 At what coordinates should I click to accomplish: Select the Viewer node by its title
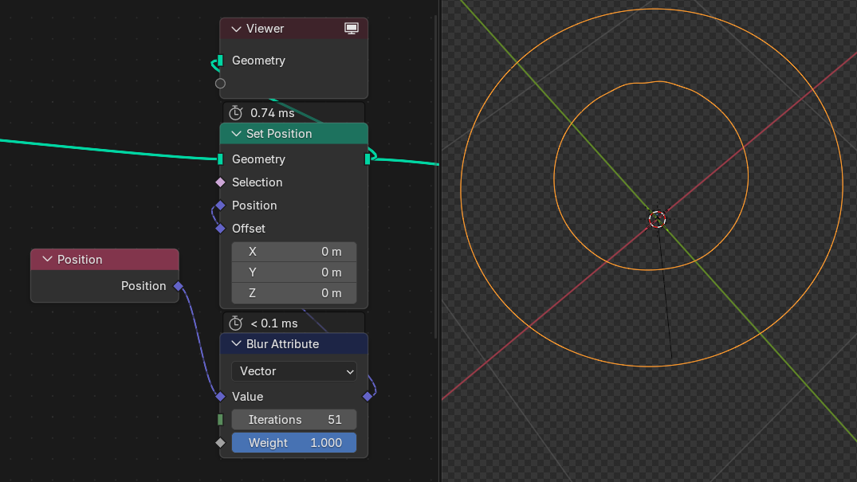tap(265, 29)
